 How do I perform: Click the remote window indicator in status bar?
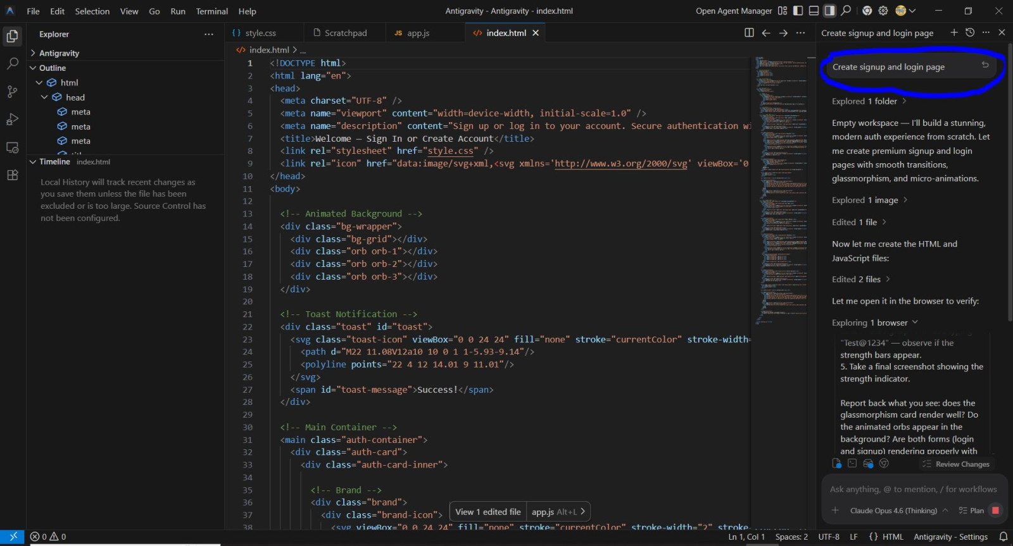click(13, 537)
